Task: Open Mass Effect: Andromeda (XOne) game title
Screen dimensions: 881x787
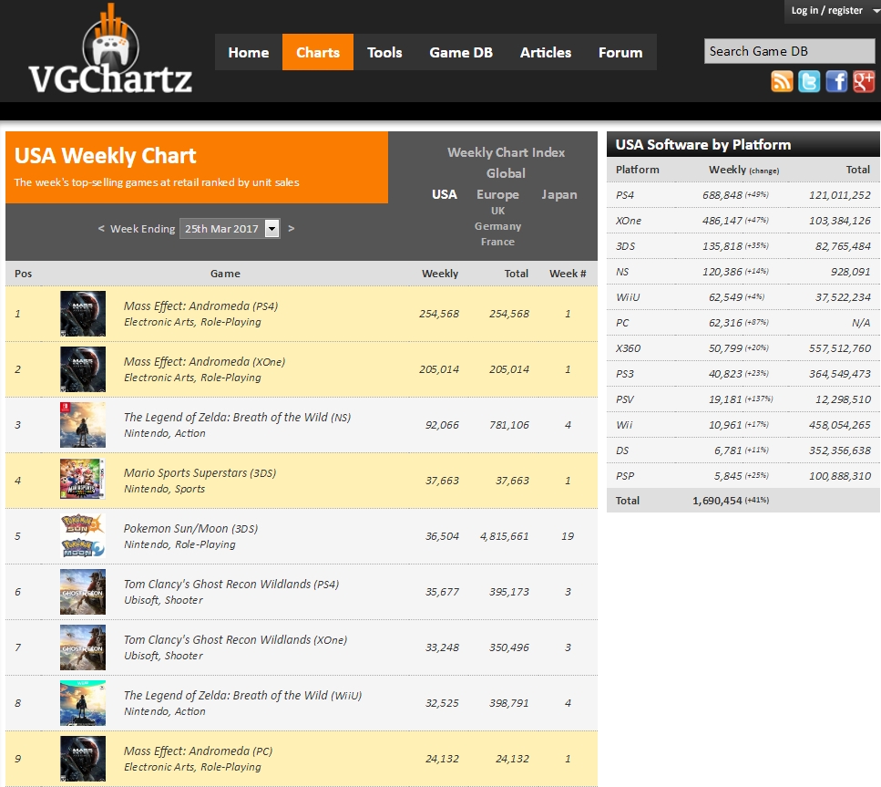Action: (x=204, y=362)
